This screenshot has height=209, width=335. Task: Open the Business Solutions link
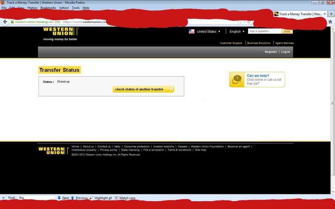pos(259,43)
